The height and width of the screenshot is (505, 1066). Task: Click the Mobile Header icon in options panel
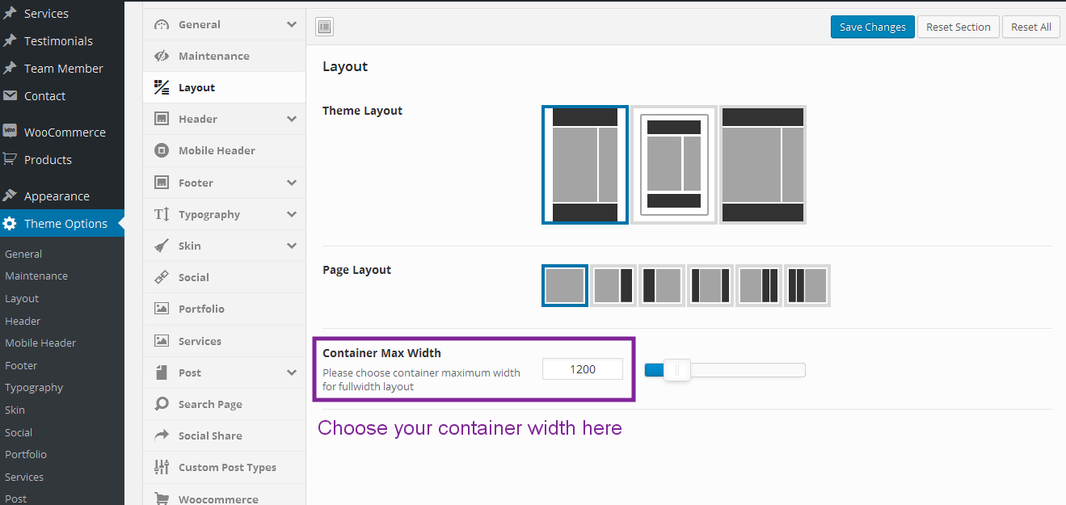[x=162, y=150]
